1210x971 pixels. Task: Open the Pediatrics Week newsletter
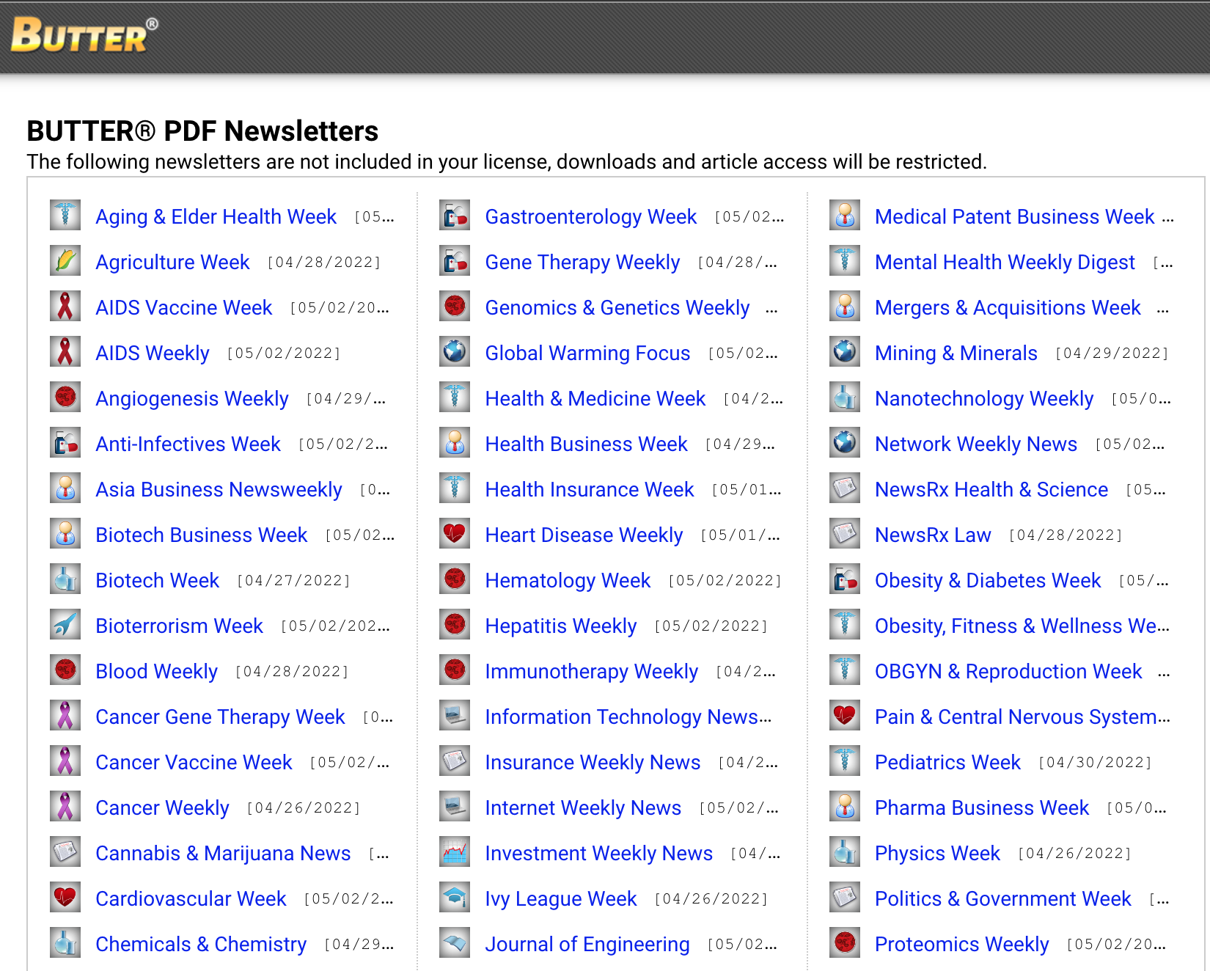tap(947, 763)
